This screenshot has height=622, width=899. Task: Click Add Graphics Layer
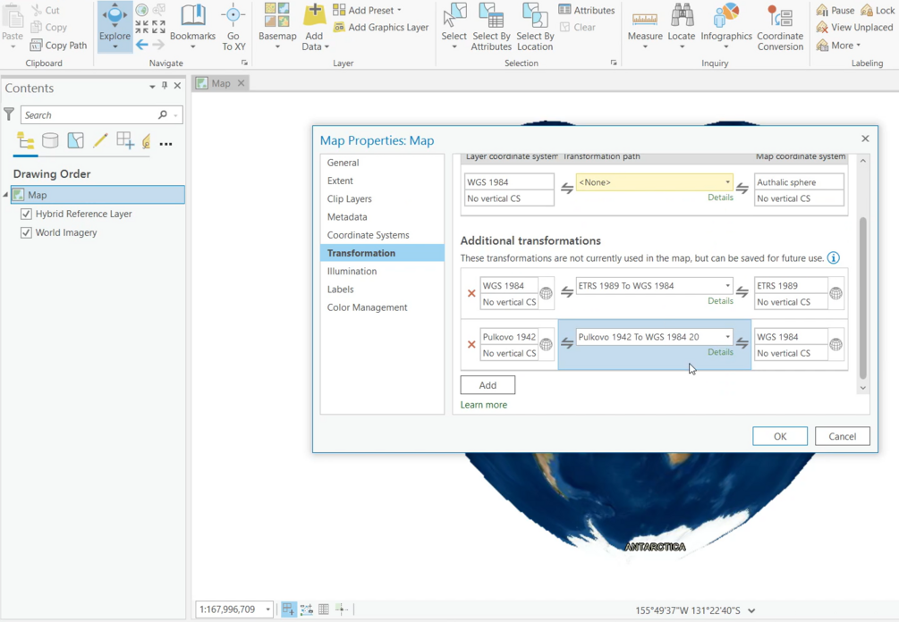click(x=381, y=27)
